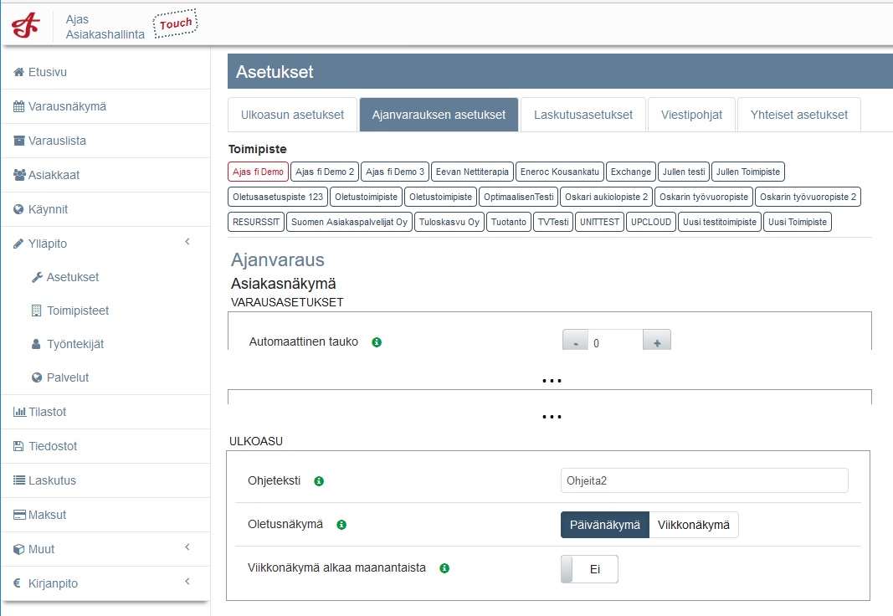The width and height of the screenshot is (893, 616).
Task: Click the green info icon beside Automaattinen tauko
Action: (x=377, y=342)
